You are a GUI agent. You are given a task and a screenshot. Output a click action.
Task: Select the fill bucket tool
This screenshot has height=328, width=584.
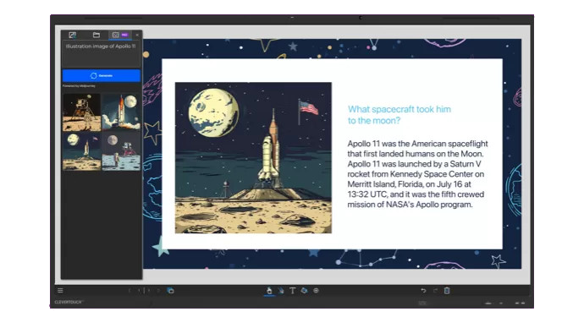(304, 291)
